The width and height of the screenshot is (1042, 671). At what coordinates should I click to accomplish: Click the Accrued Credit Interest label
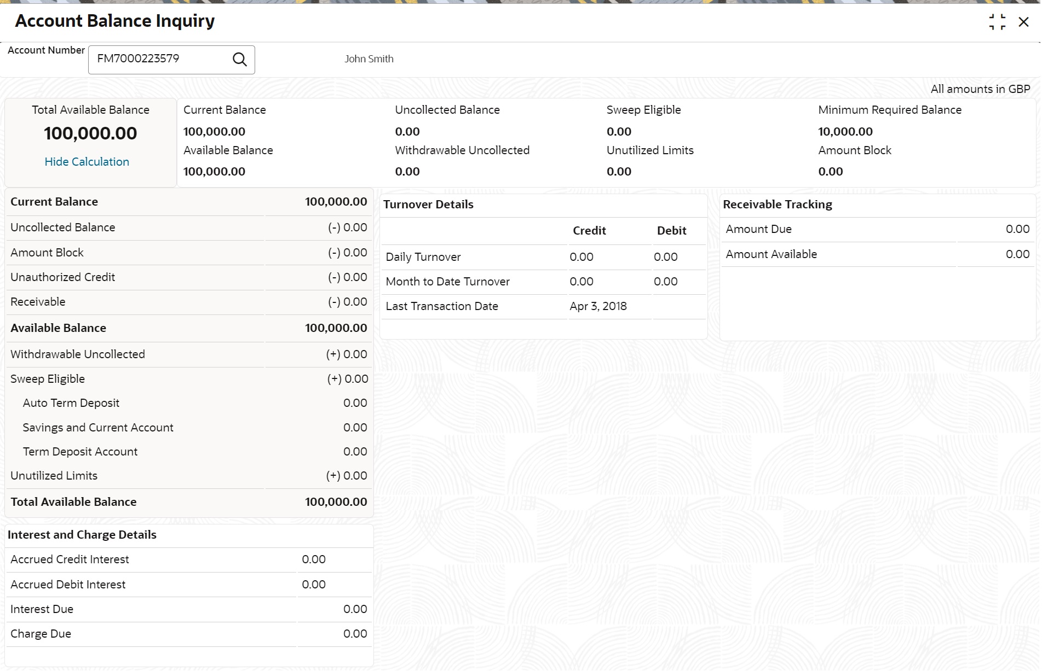(x=70, y=559)
